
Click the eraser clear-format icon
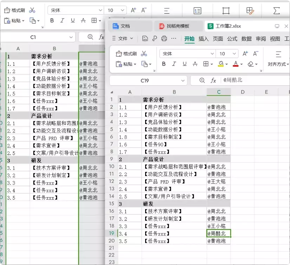[250, 64]
